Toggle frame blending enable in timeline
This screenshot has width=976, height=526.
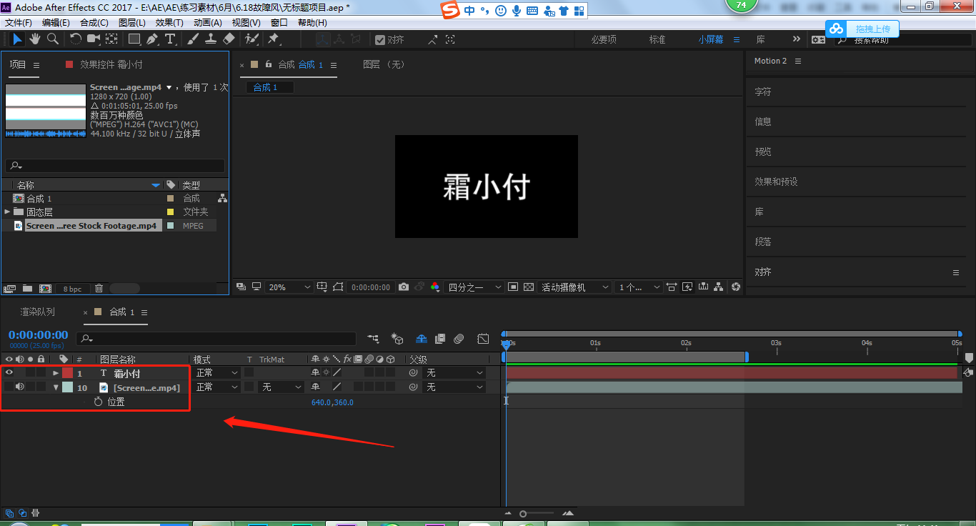[x=440, y=339]
